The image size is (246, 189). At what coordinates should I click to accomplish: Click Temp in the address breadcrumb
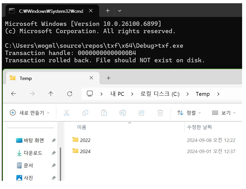point(203,94)
